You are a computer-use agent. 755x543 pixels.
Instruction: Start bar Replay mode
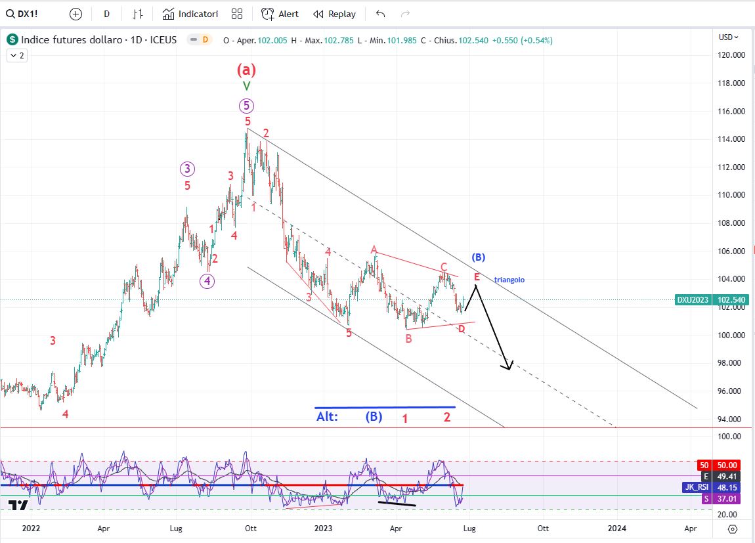click(x=334, y=14)
